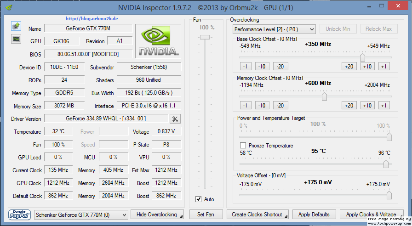Click the Bus Width field 192 Bit
This screenshot has height=226, width=412.
[x=149, y=93]
